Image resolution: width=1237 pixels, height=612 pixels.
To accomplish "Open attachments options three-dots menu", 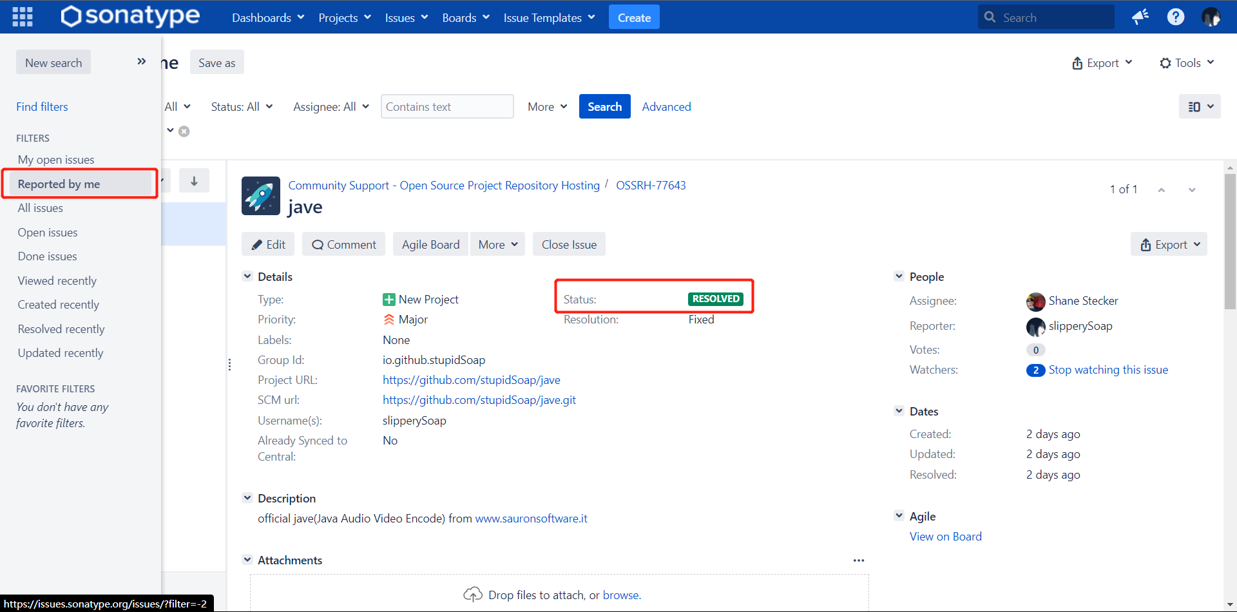I will [x=859, y=560].
